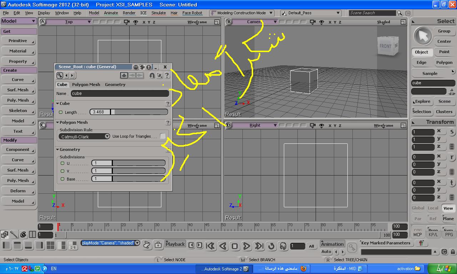Click the help icon beside Polygon Mesh section
The height and width of the screenshot is (274, 457).
tap(168, 122)
